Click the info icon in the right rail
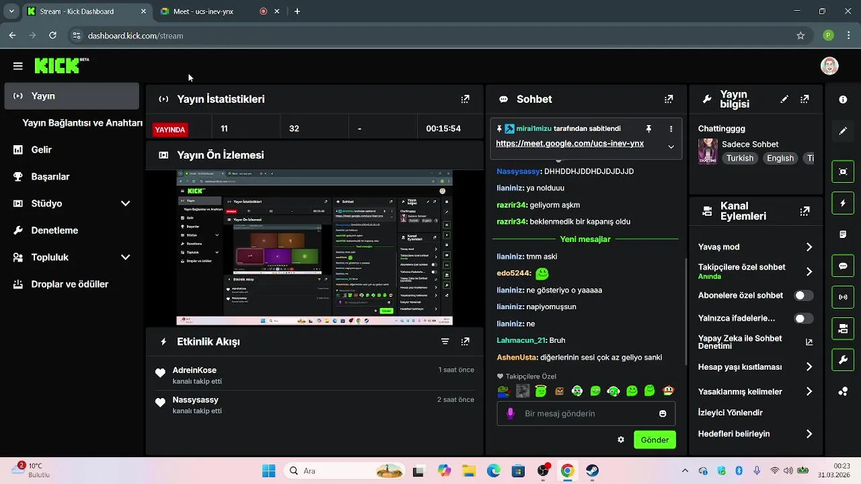This screenshot has width=861, height=484. [843, 99]
